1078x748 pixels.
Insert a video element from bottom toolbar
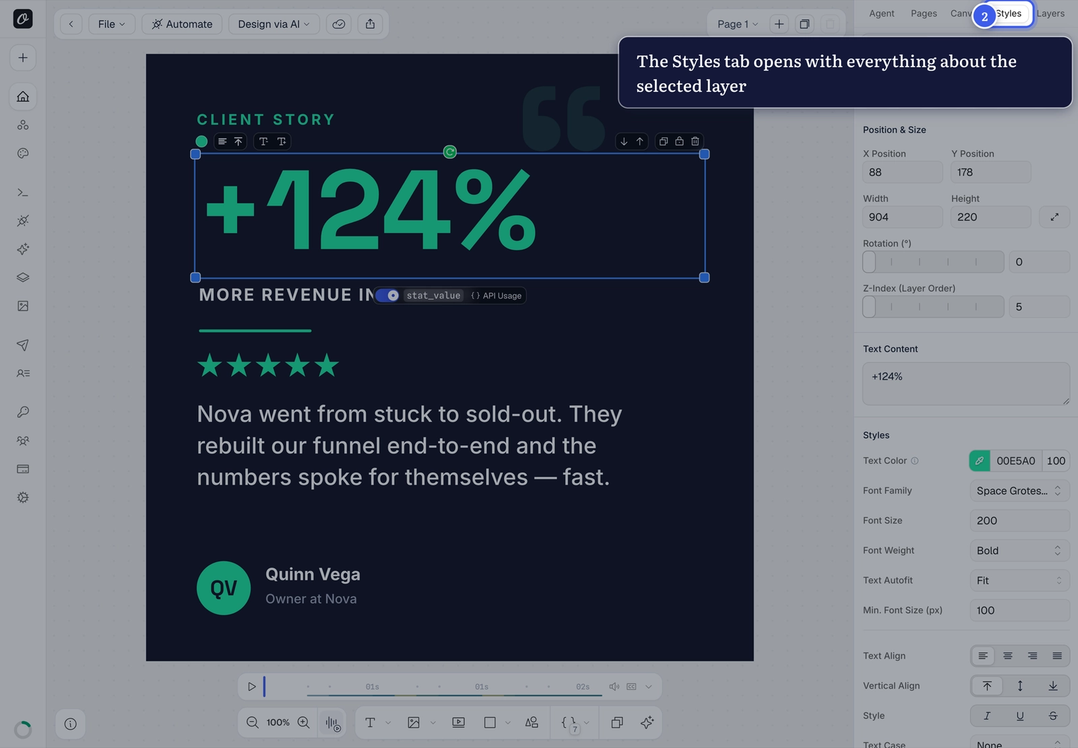click(x=459, y=722)
